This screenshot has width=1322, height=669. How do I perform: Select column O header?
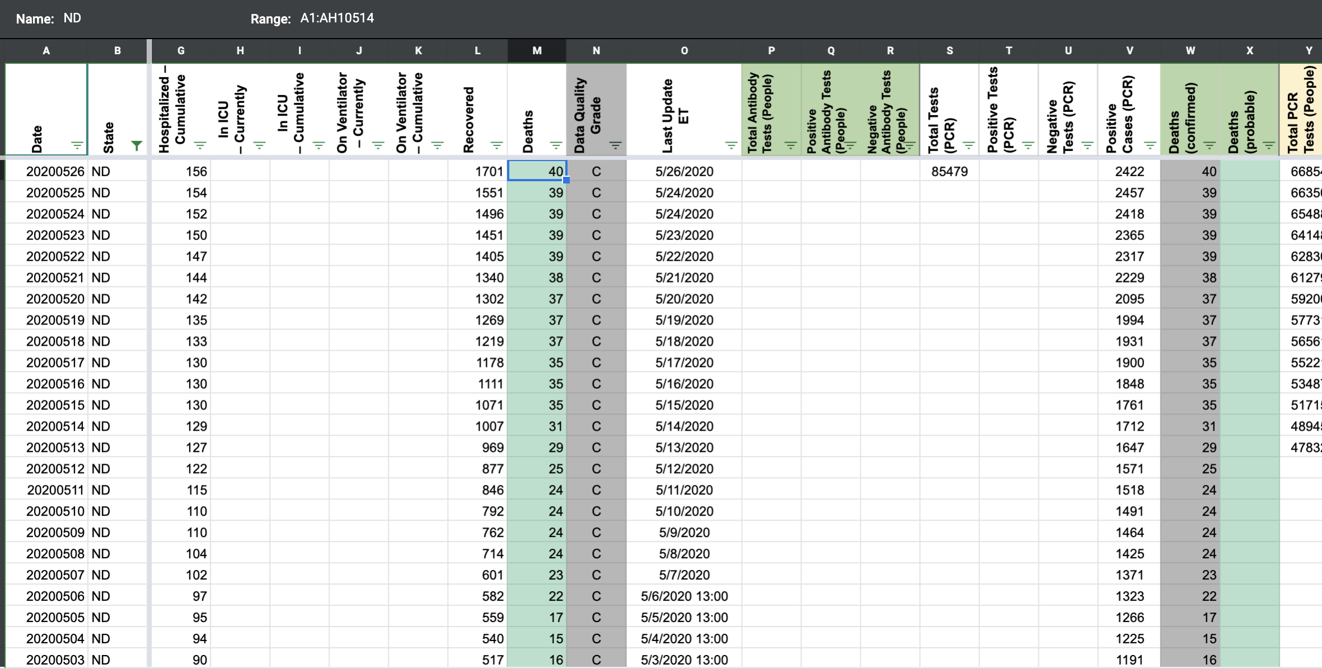pos(684,51)
